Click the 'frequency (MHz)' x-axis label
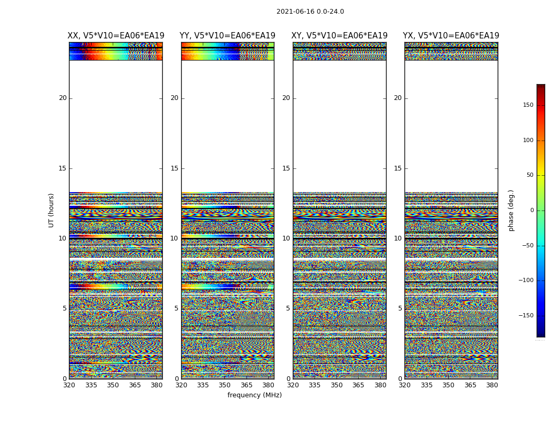Viewport: 553px width, 421px height. pyautogui.click(x=254, y=395)
